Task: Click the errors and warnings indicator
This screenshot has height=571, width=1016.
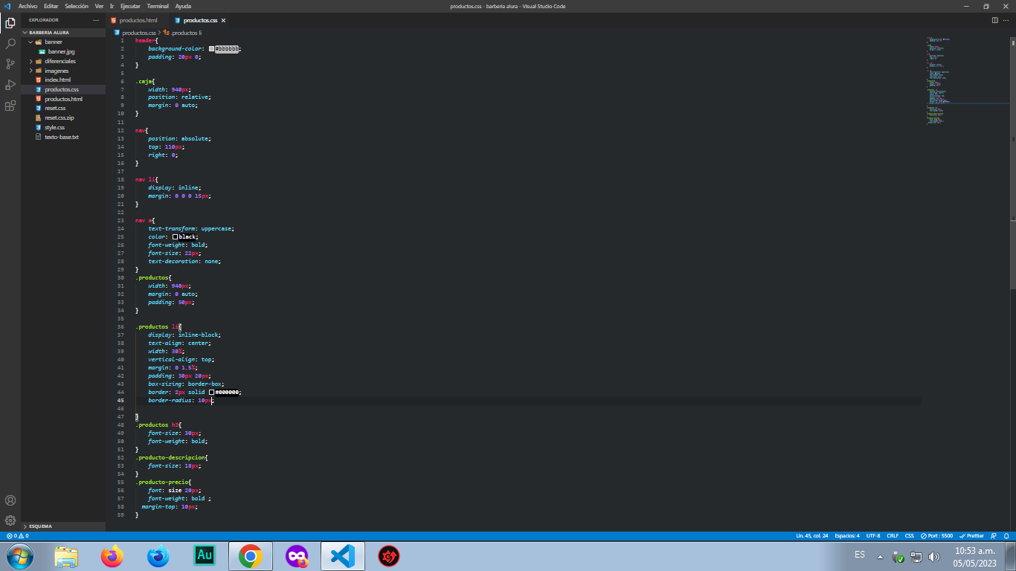Action: [x=17, y=535]
